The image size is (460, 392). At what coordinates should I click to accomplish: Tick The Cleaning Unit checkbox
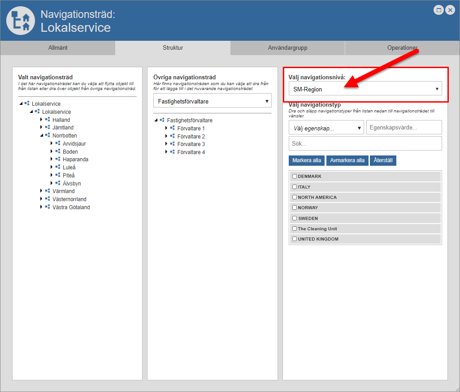click(x=295, y=229)
